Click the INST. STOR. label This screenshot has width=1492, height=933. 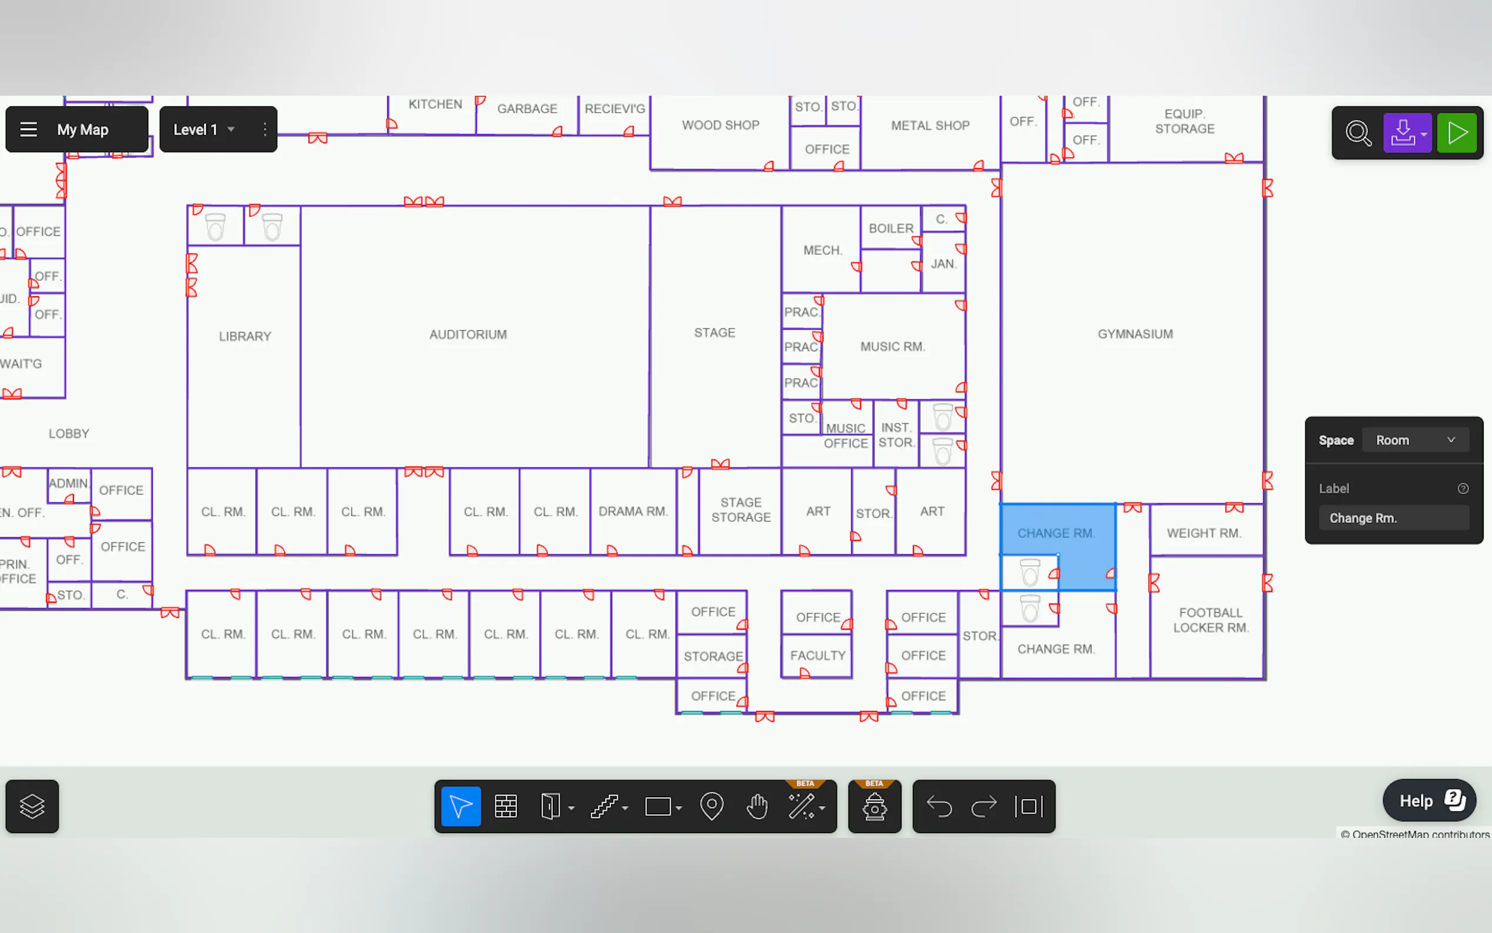coord(896,435)
